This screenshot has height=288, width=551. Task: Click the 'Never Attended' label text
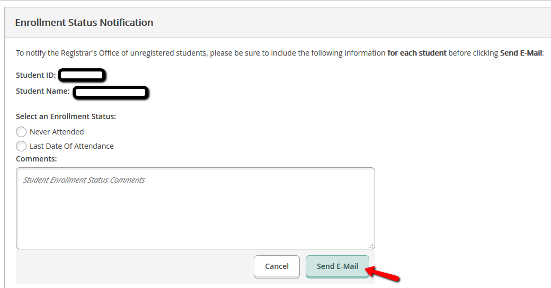pos(57,132)
